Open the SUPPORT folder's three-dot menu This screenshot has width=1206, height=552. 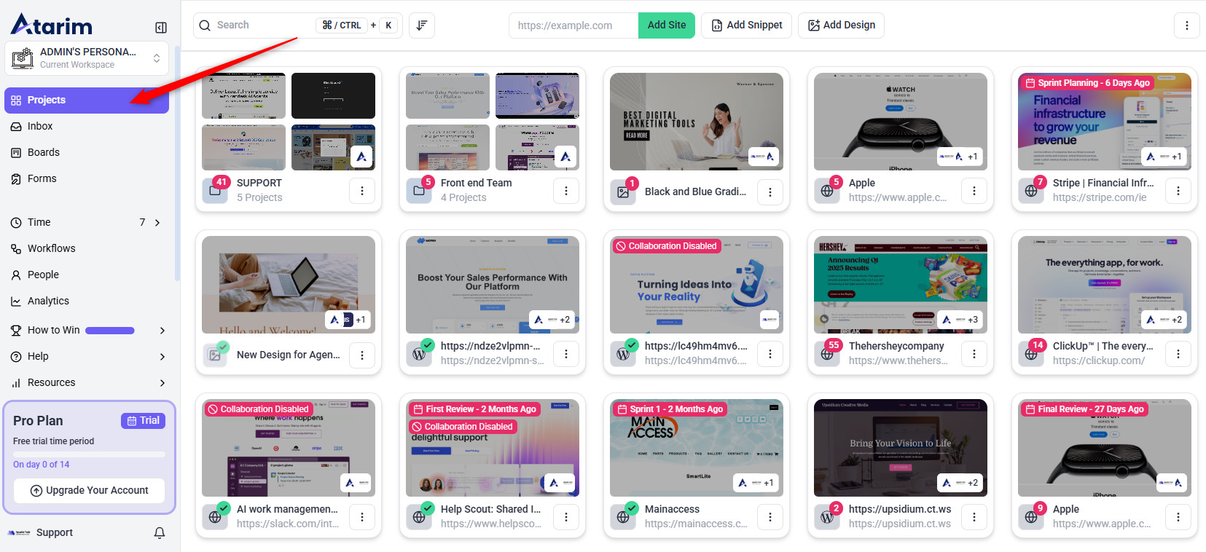click(362, 191)
